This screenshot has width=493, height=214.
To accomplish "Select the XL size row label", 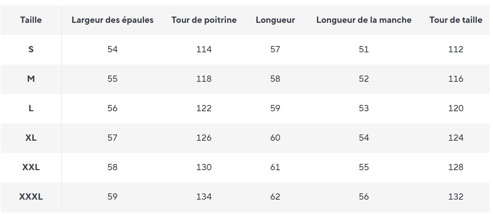I will [31, 138].
